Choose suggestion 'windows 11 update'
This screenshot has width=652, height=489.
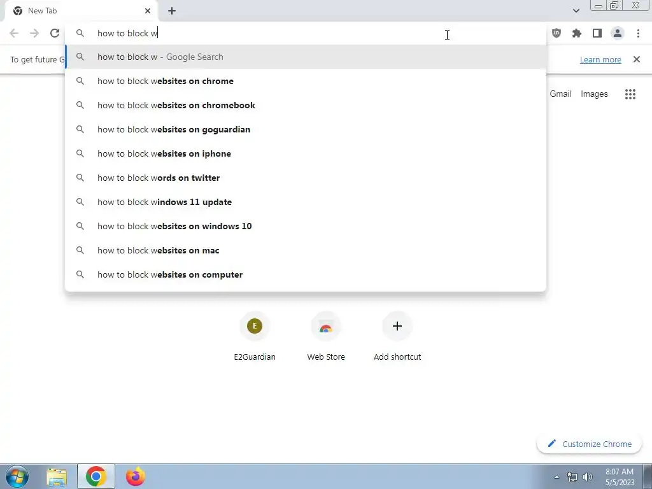306,202
